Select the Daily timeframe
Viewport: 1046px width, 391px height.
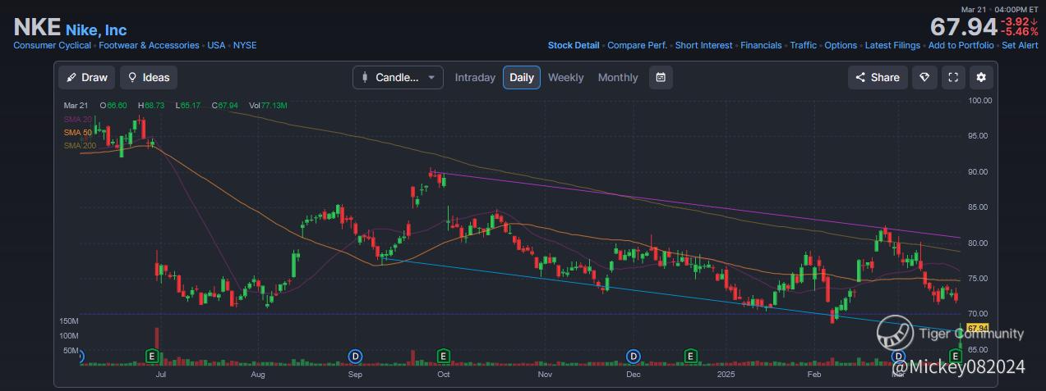click(x=522, y=78)
